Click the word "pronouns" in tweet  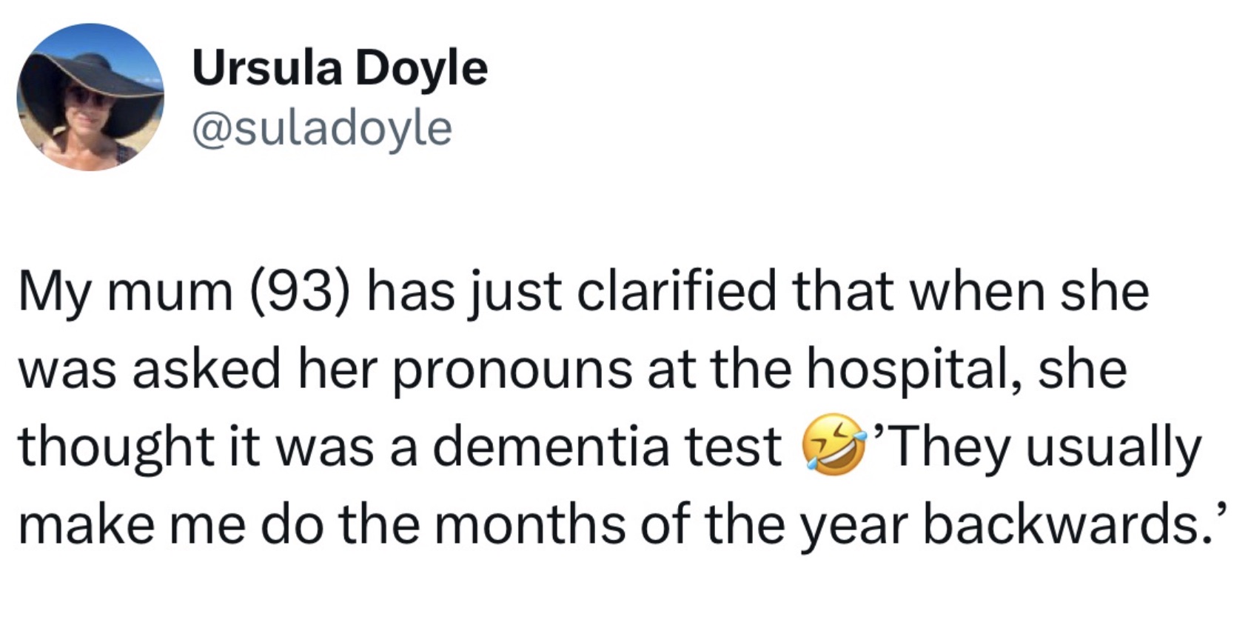512,369
